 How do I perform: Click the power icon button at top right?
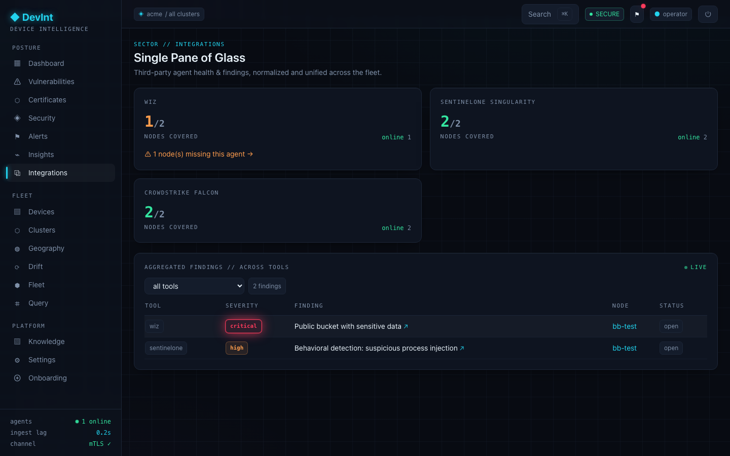tap(708, 14)
